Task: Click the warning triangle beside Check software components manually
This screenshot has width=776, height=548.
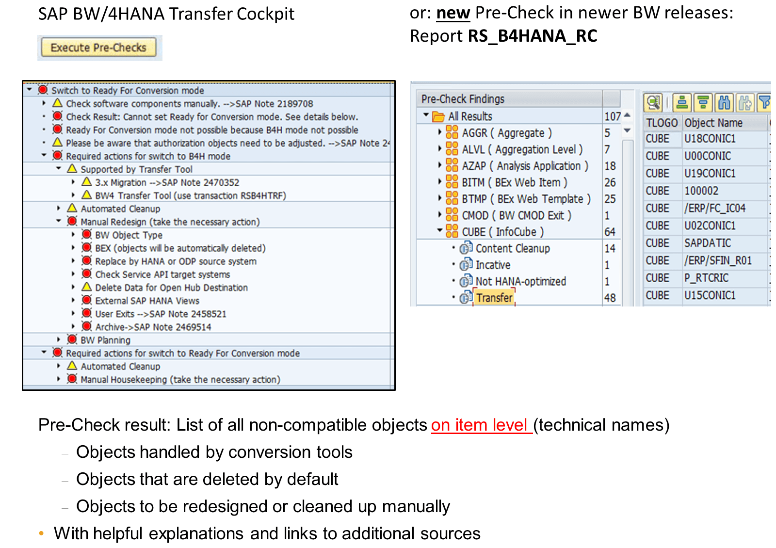Action: pyautogui.click(x=57, y=103)
